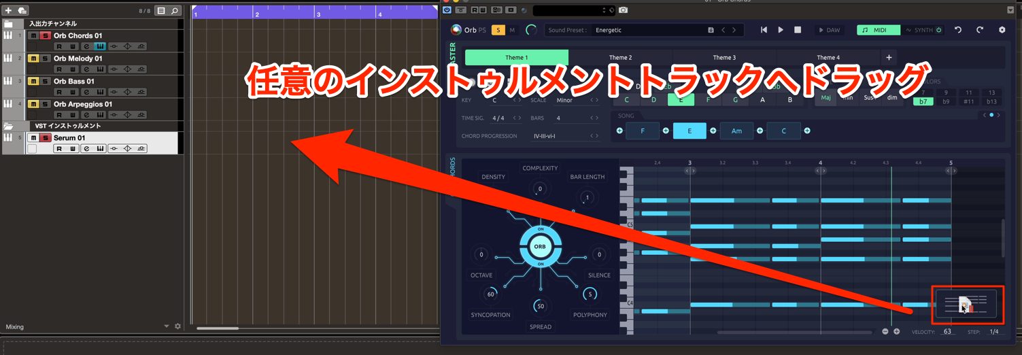Toggle solo on Serum 01 track
1022x355 pixels.
click(x=45, y=138)
